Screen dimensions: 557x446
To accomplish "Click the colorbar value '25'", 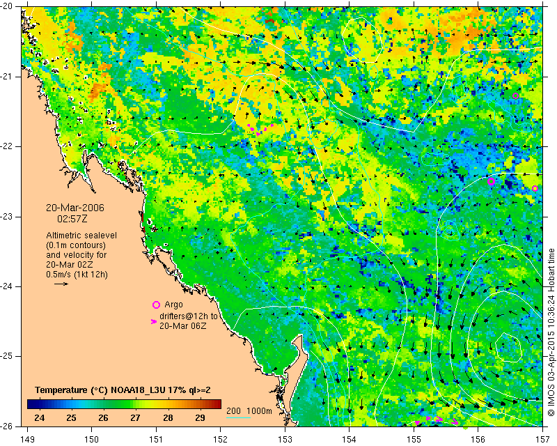I will 72,417.
